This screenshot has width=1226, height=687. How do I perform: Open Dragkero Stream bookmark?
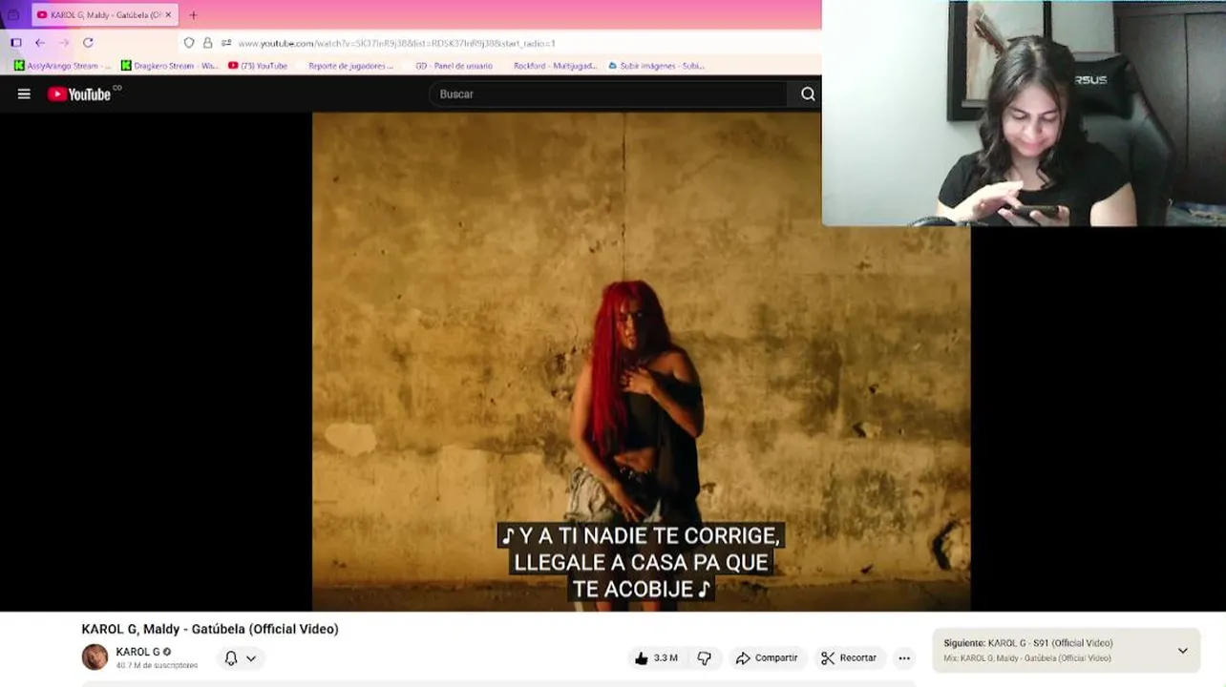click(169, 66)
